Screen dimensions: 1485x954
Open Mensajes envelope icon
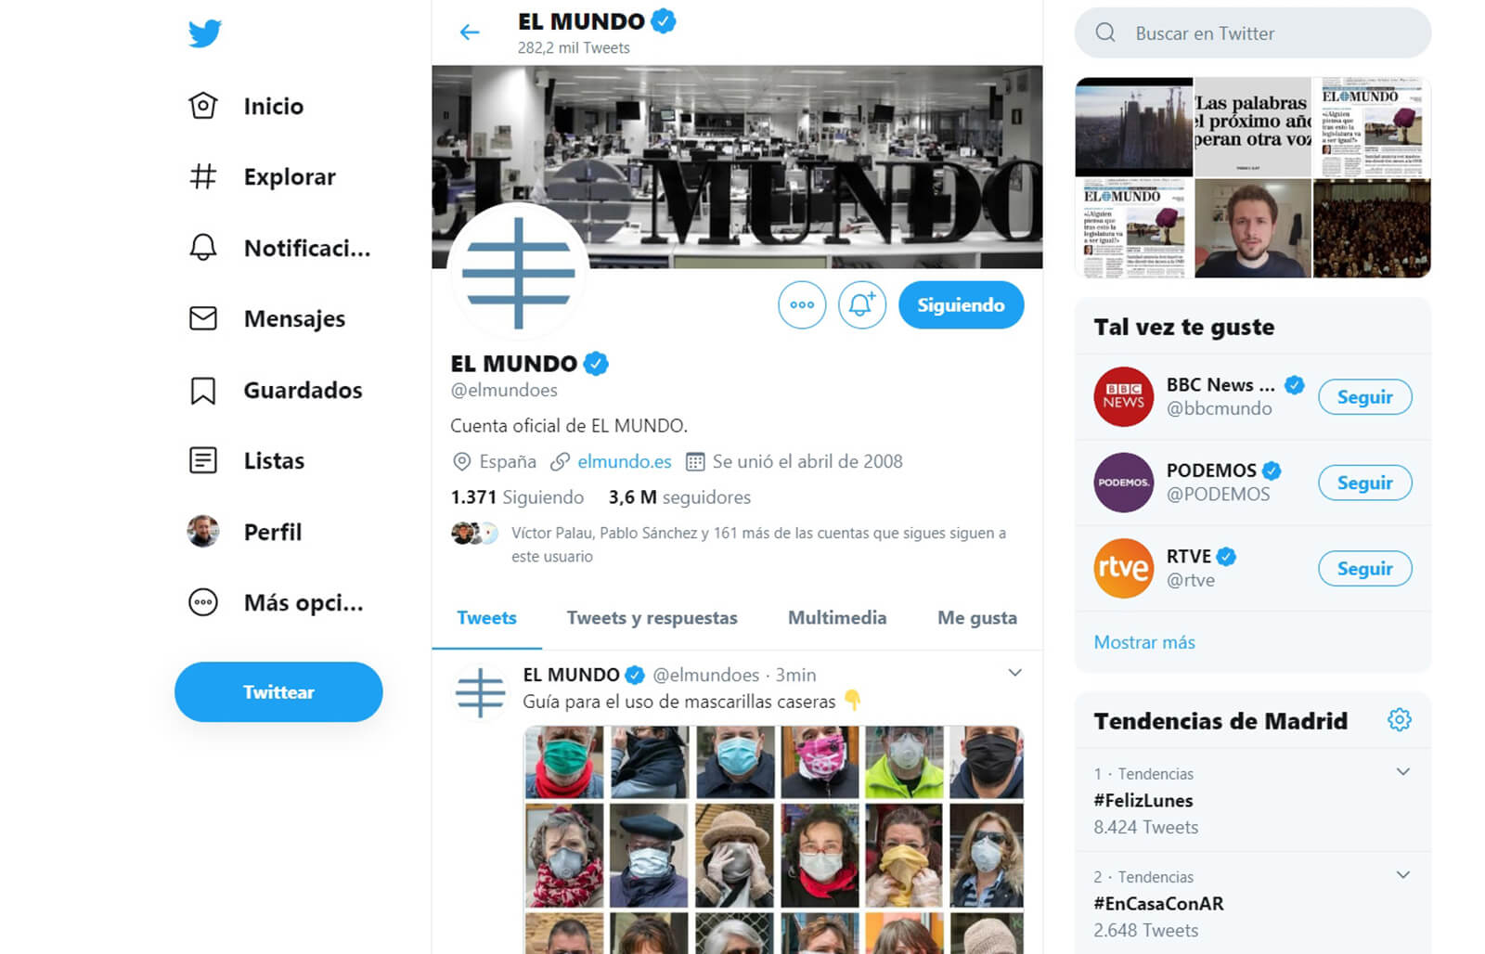203,318
